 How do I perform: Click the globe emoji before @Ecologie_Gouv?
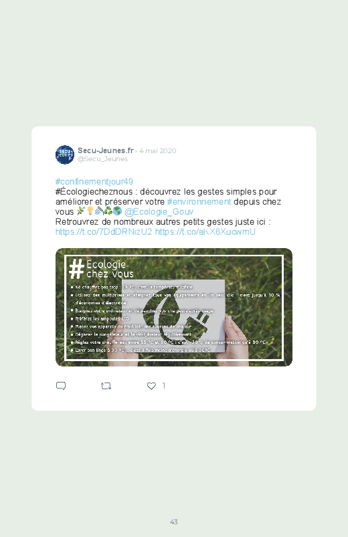117,211
